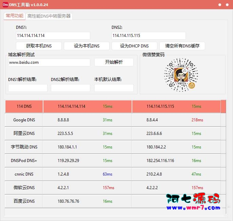Click 清空所有DNS缓存 button
This screenshot has width=233, height=221.
coord(182,46)
